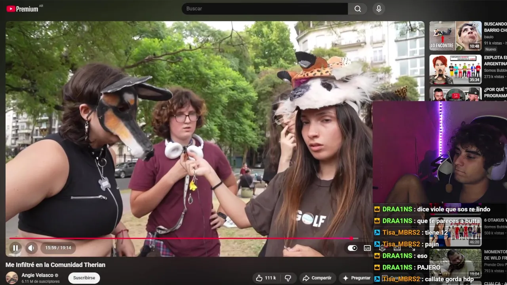Like the video showing 111 k
This screenshot has height=285, width=507.
point(266,278)
